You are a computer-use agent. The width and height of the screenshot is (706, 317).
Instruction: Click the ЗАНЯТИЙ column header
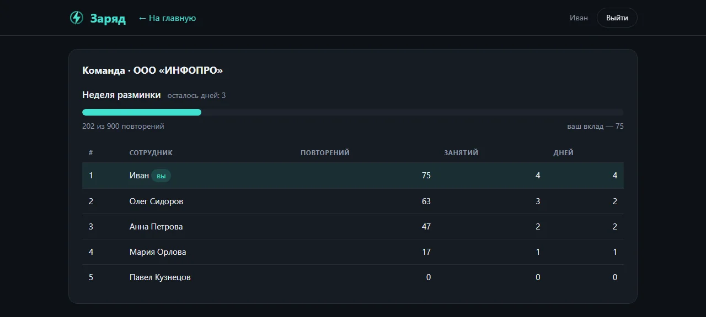(x=461, y=152)
